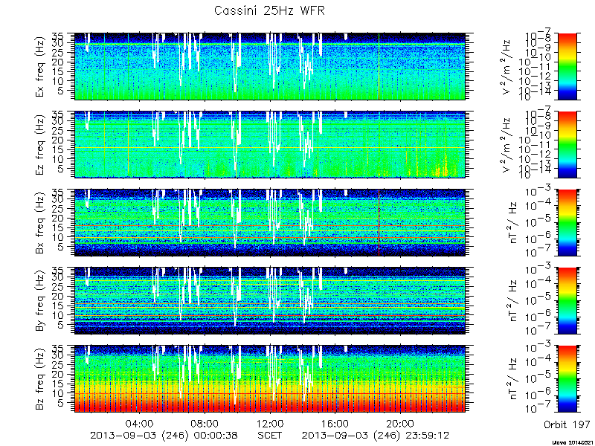The height and width of the screenshot is (446, 595).
Task: Select the Ez freq (Hz) axis label
Action: 41,144
